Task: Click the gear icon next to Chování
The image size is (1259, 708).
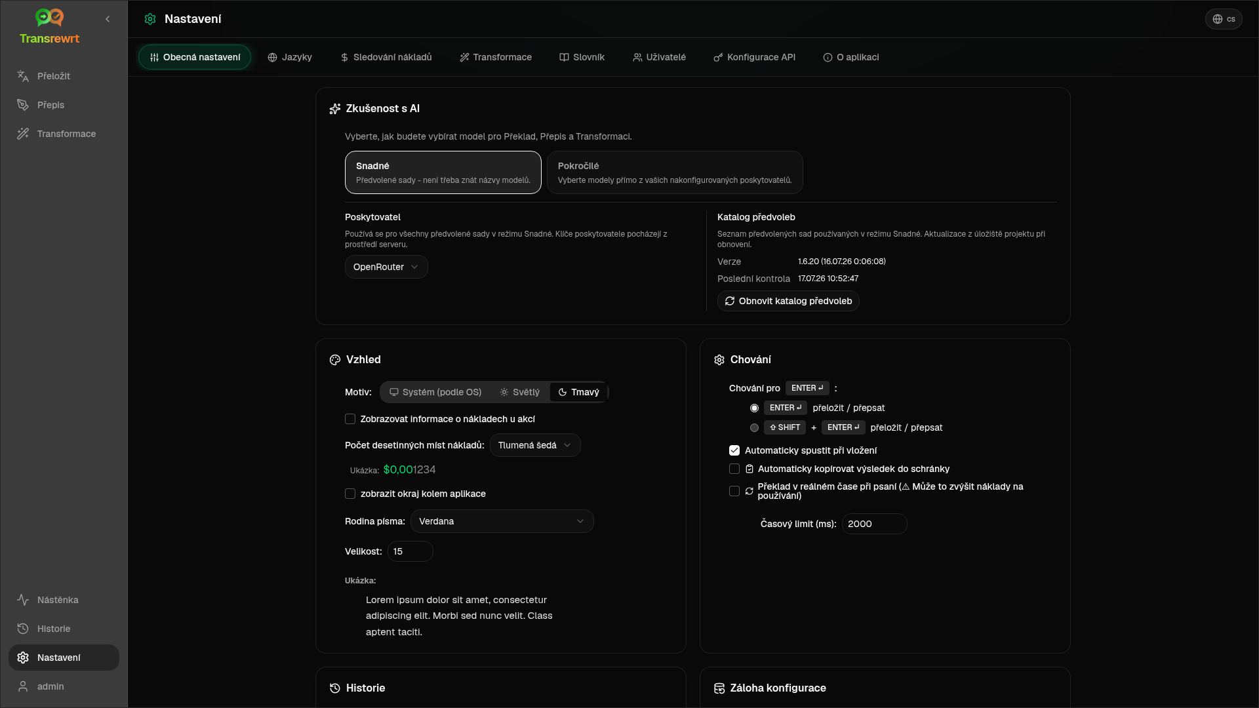Action: [x=719, y=360]
